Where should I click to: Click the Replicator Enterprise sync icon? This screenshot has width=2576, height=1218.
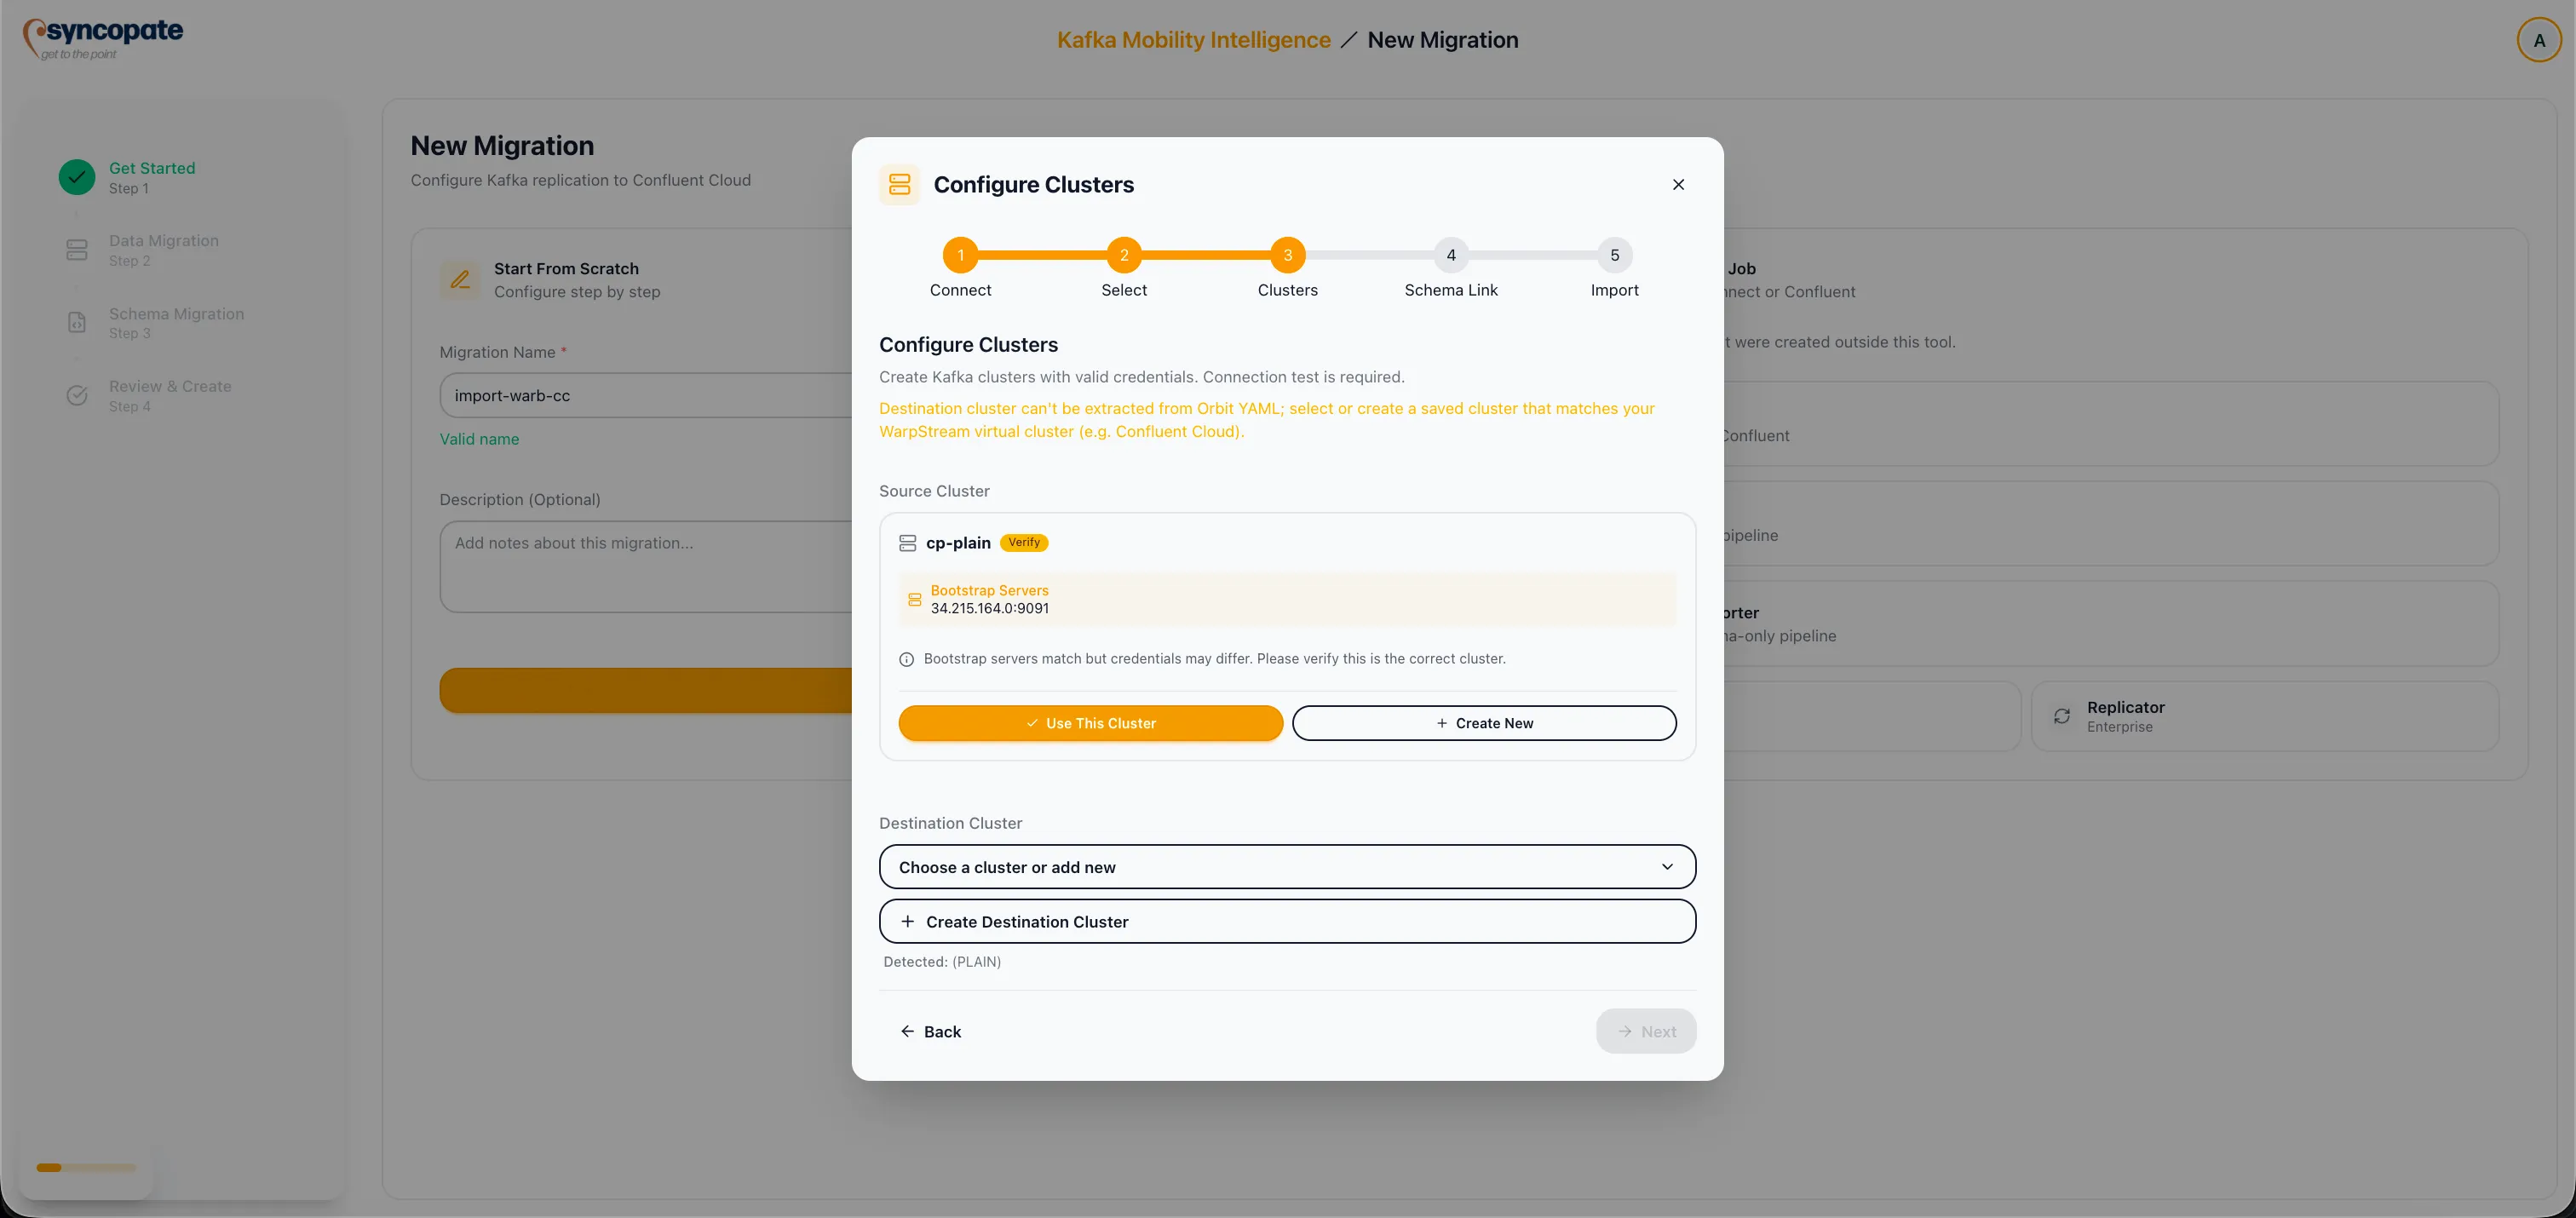pyautogui.click(x=2062, y=716)
